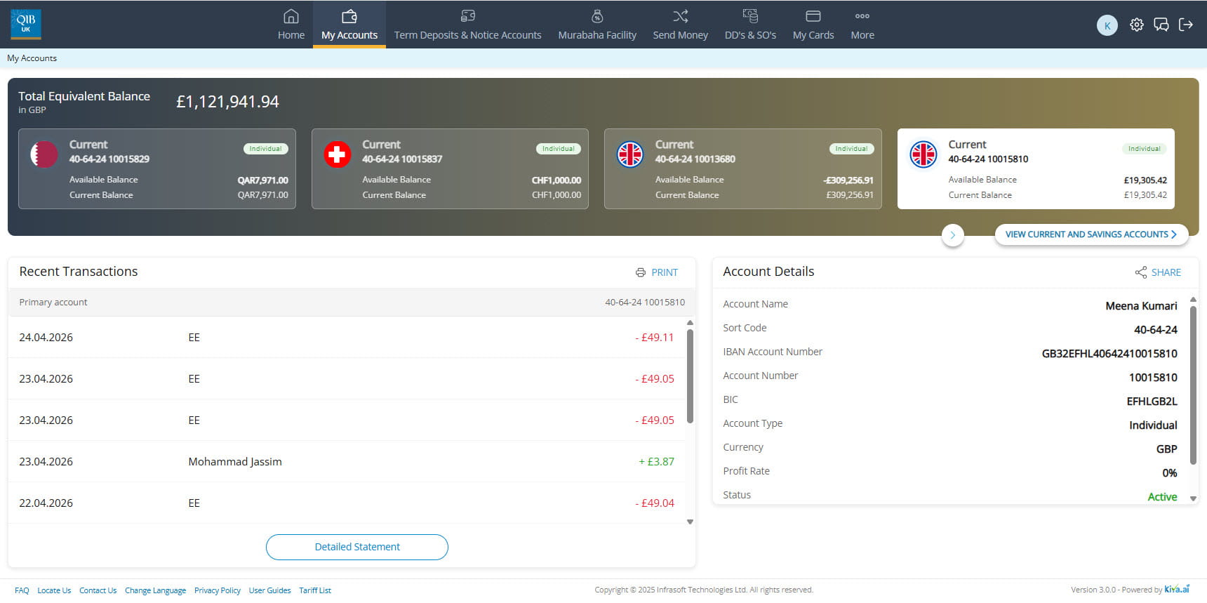Click the printer icon beside PRINT

641,272
